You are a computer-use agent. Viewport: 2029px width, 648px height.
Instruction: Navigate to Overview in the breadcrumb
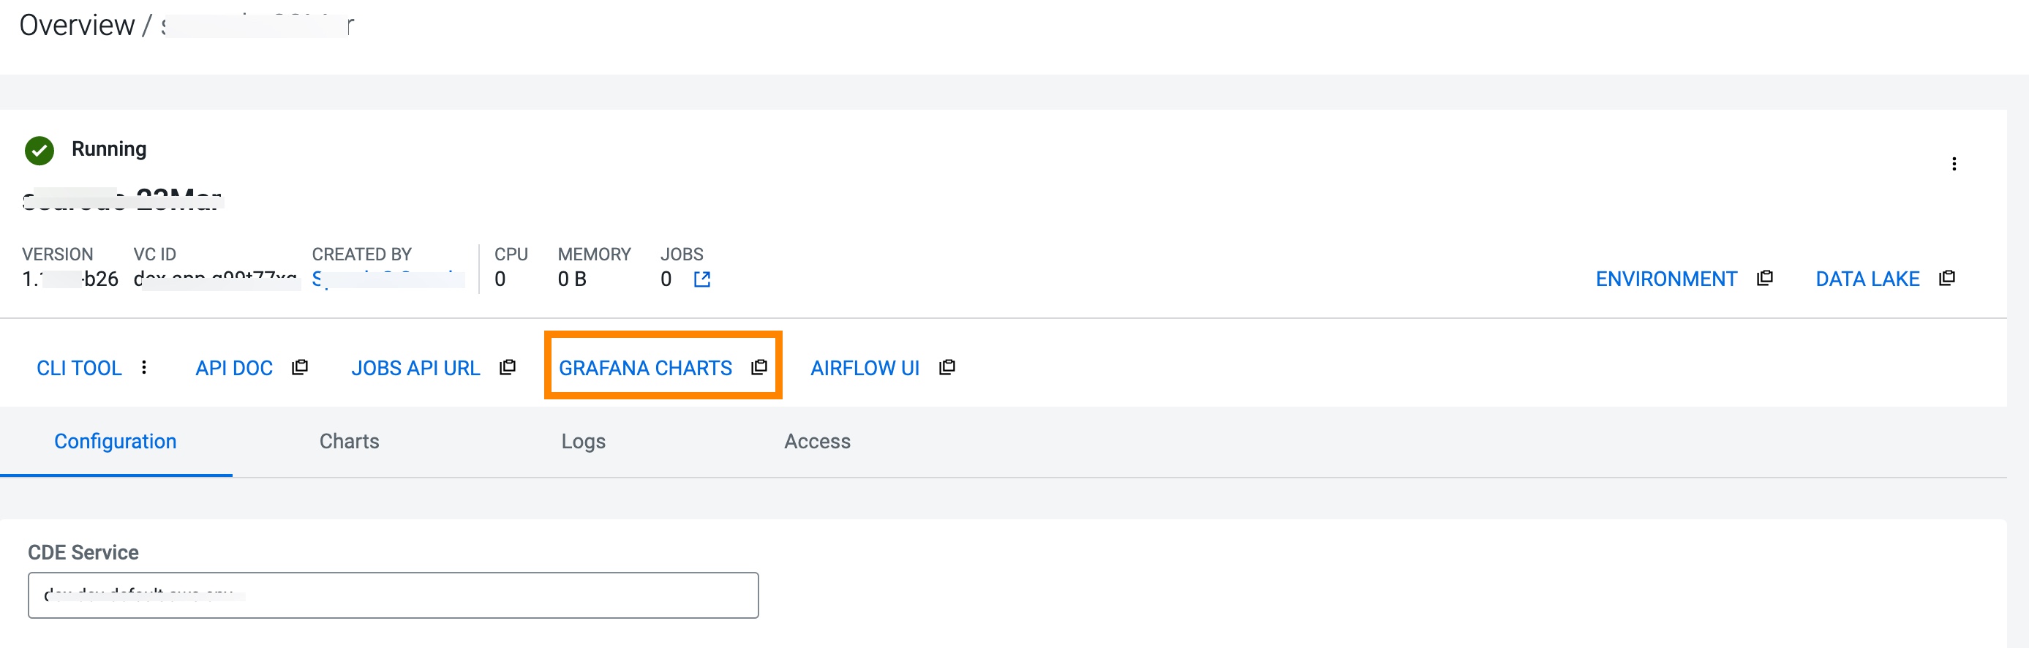[78, 25]
